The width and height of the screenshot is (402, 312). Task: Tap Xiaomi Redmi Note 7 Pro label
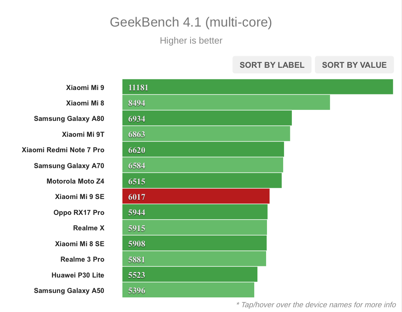click(63, 150)
